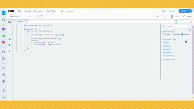Screen dimensions: 194x109
Task: Open the Page Code files icon in the Velo sidebar
Action: click(x=10, y=22)
